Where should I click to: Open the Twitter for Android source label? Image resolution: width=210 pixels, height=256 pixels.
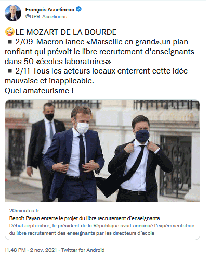[83, 250]
